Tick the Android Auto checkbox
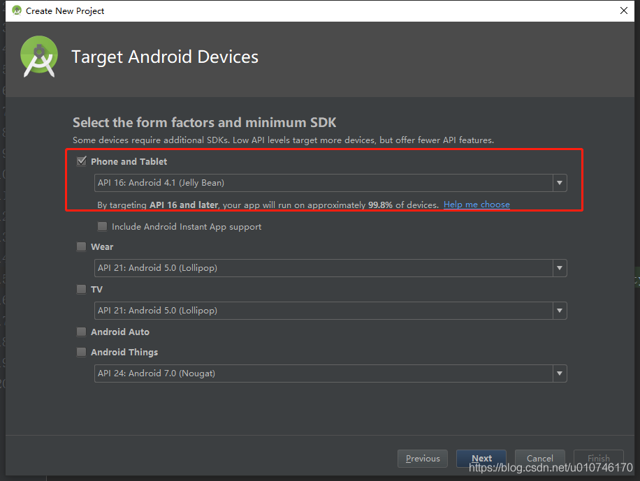Image resolution: width=640 pixels, height=481 pixels. point(82,332)
